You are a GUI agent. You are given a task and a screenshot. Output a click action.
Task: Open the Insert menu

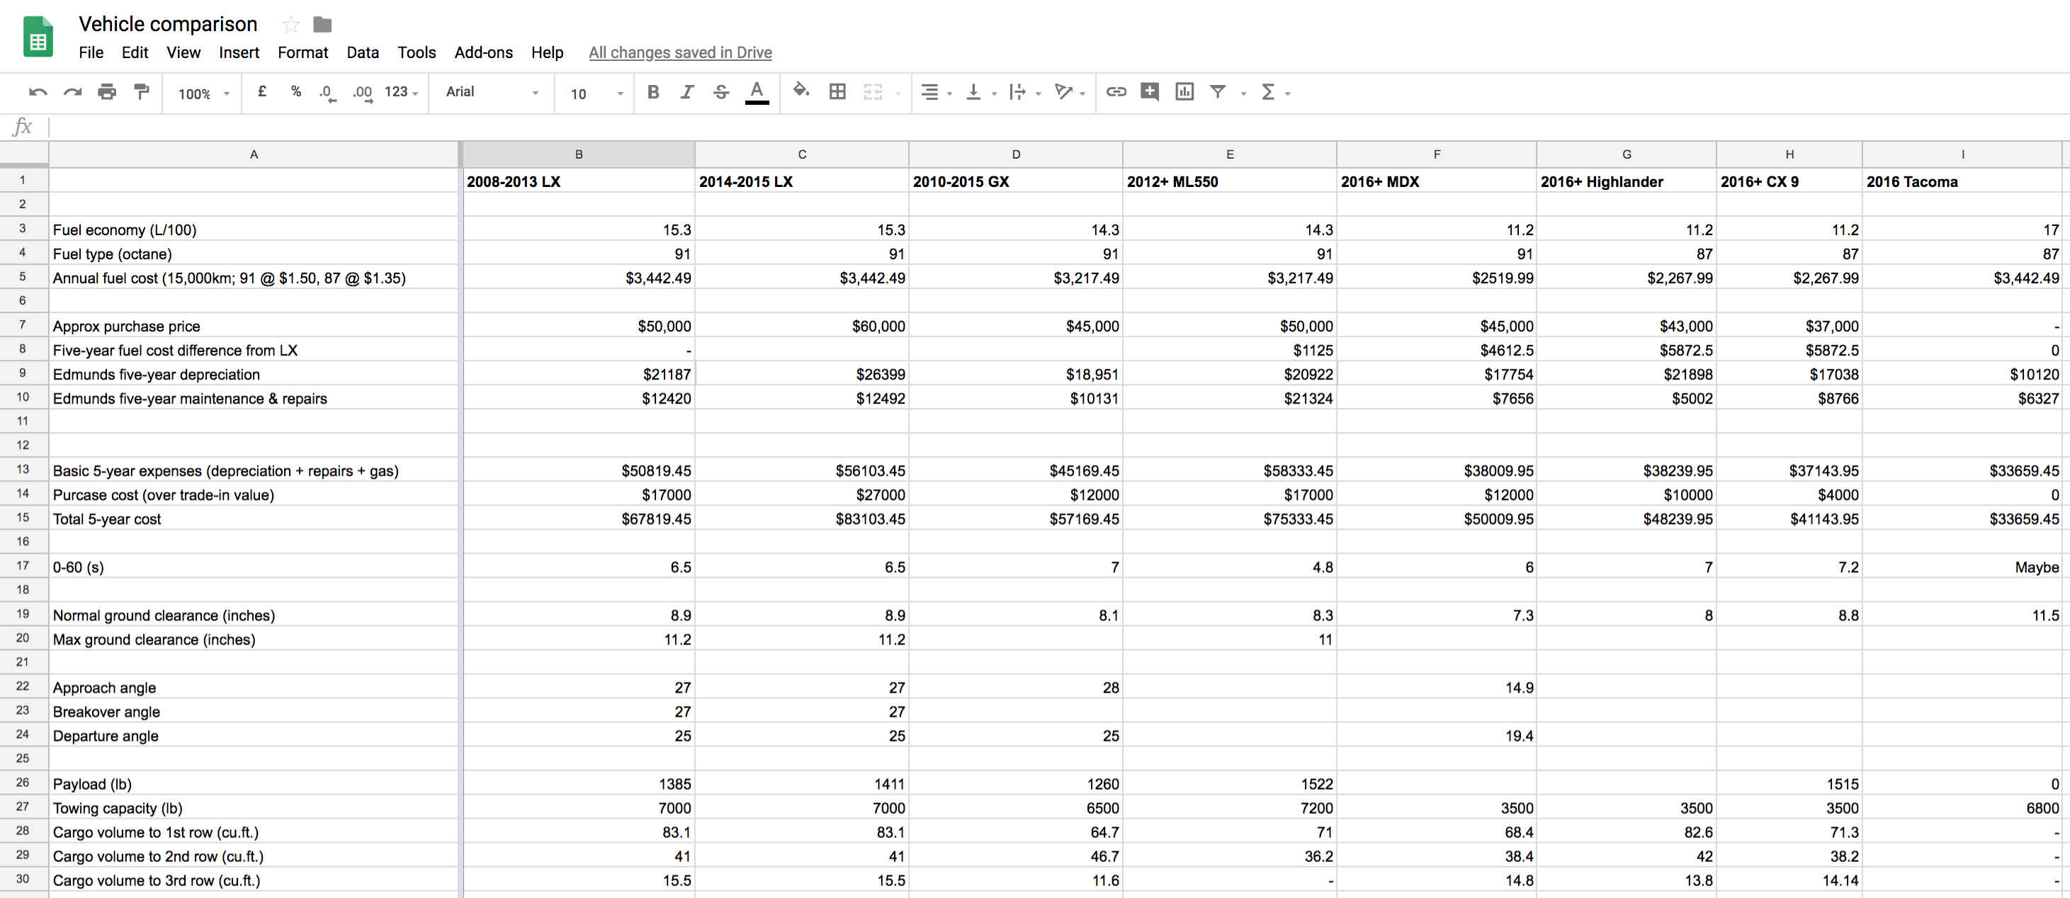click(x=239, y=53)
